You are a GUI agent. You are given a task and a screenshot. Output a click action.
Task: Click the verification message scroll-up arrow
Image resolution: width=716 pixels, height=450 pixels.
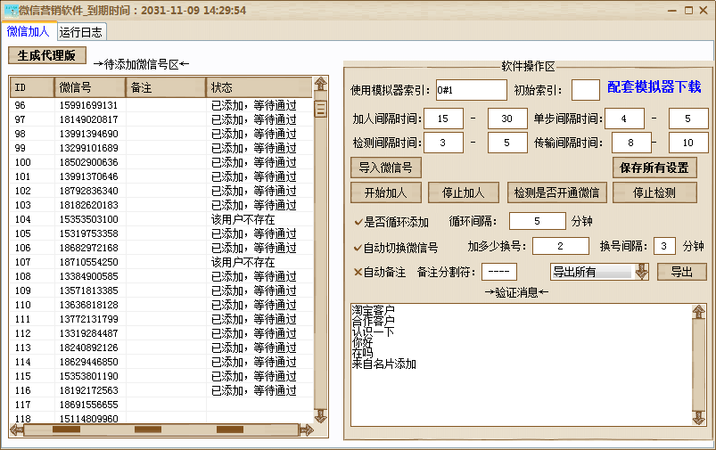[699, 312]
